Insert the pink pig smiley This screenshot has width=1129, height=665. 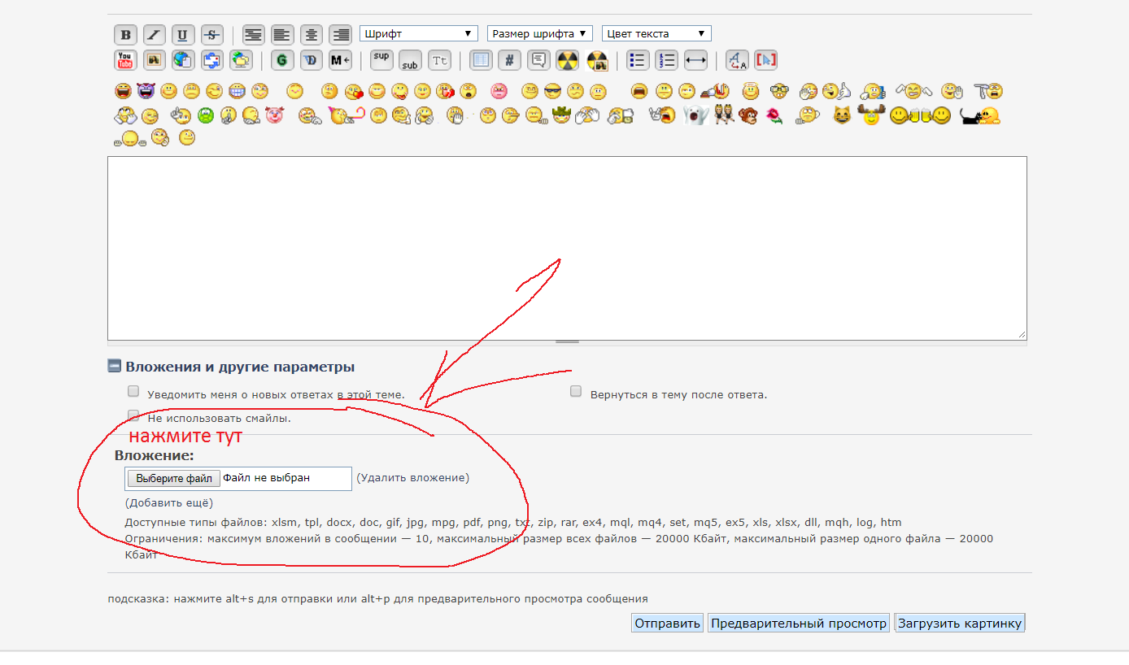(274, 116)
